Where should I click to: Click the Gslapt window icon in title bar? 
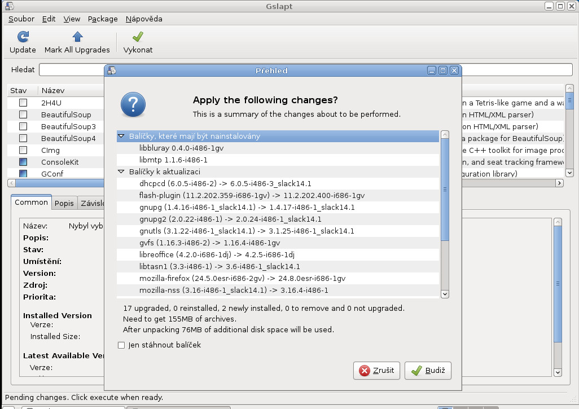pos(9,6)
